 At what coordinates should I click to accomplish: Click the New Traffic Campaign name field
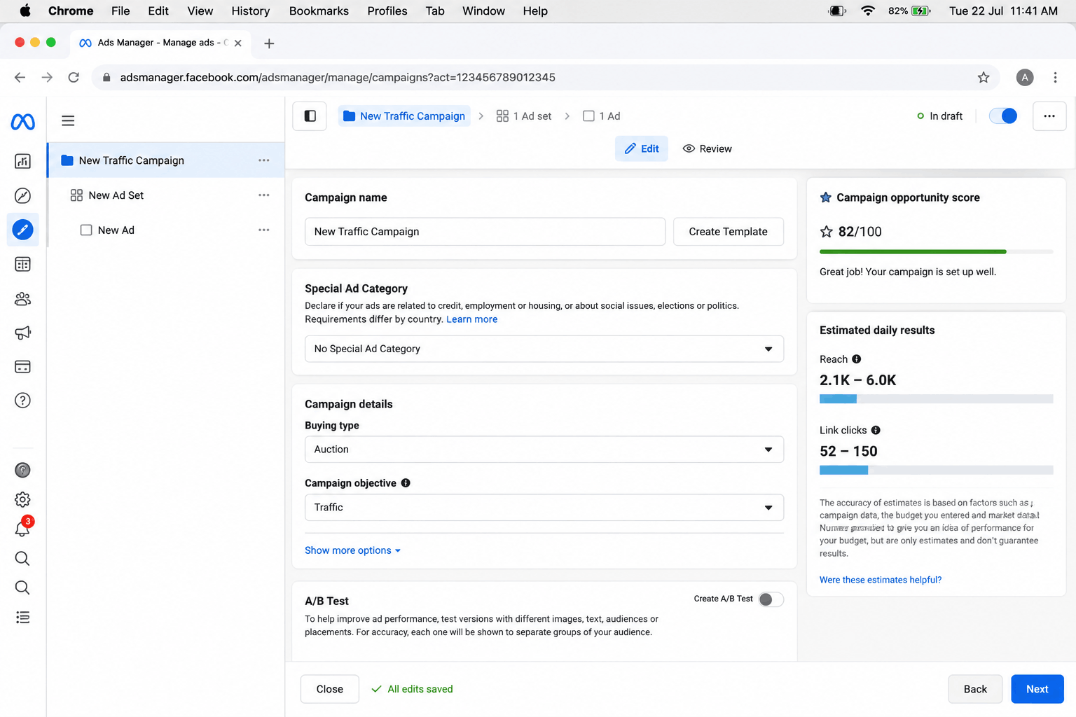point(485,232)
